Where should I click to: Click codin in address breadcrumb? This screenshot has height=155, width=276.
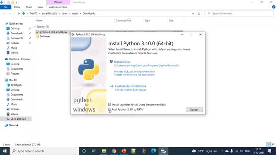[75, 13]
